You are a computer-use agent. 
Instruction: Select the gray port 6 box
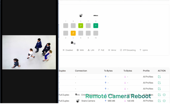click(x=81, y=33)
